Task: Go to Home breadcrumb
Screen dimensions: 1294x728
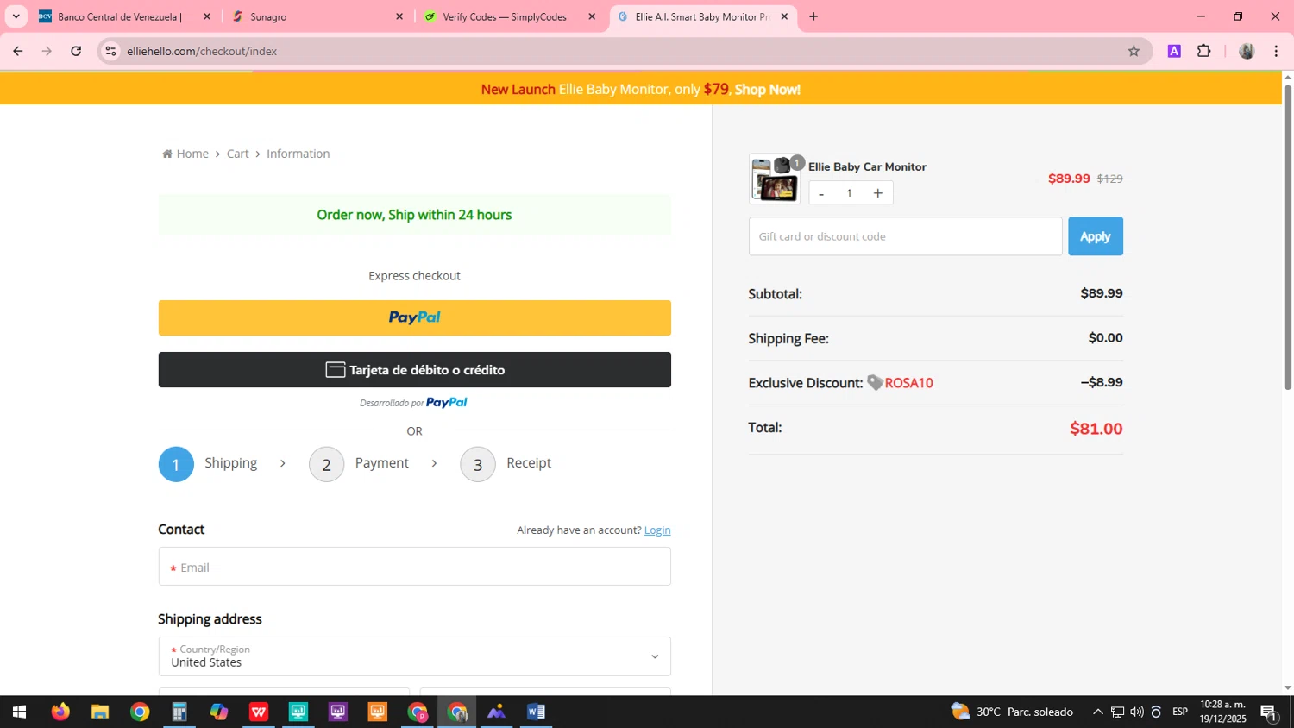Action: (x=185, y=154)
